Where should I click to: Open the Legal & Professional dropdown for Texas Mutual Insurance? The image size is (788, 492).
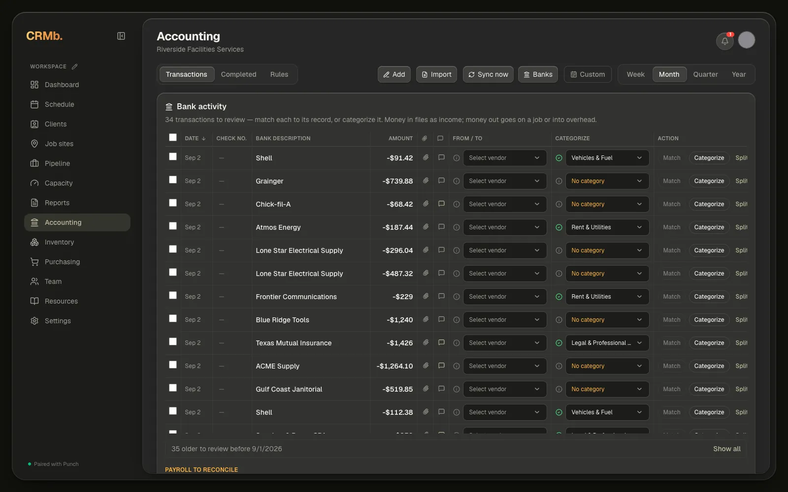[x=607, y=343]
